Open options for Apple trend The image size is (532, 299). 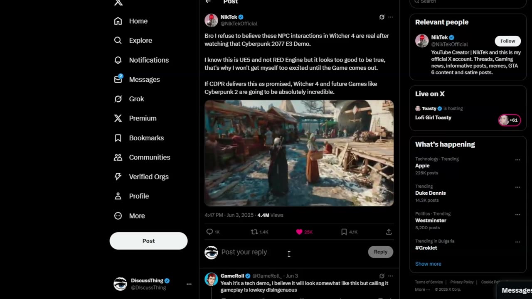click(517, 160)
